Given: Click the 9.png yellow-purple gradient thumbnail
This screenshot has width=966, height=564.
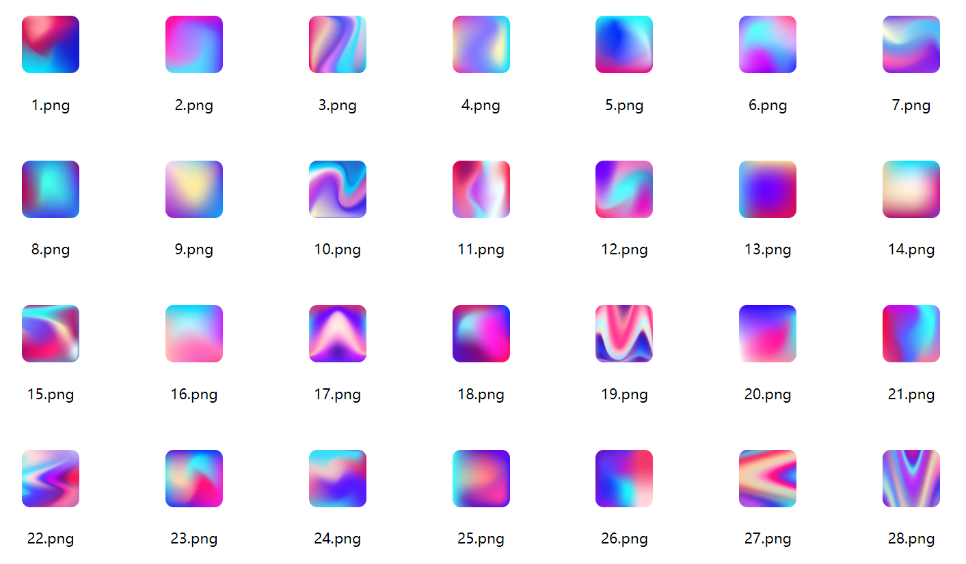Looking at the screenshot, I should (194, 189).
